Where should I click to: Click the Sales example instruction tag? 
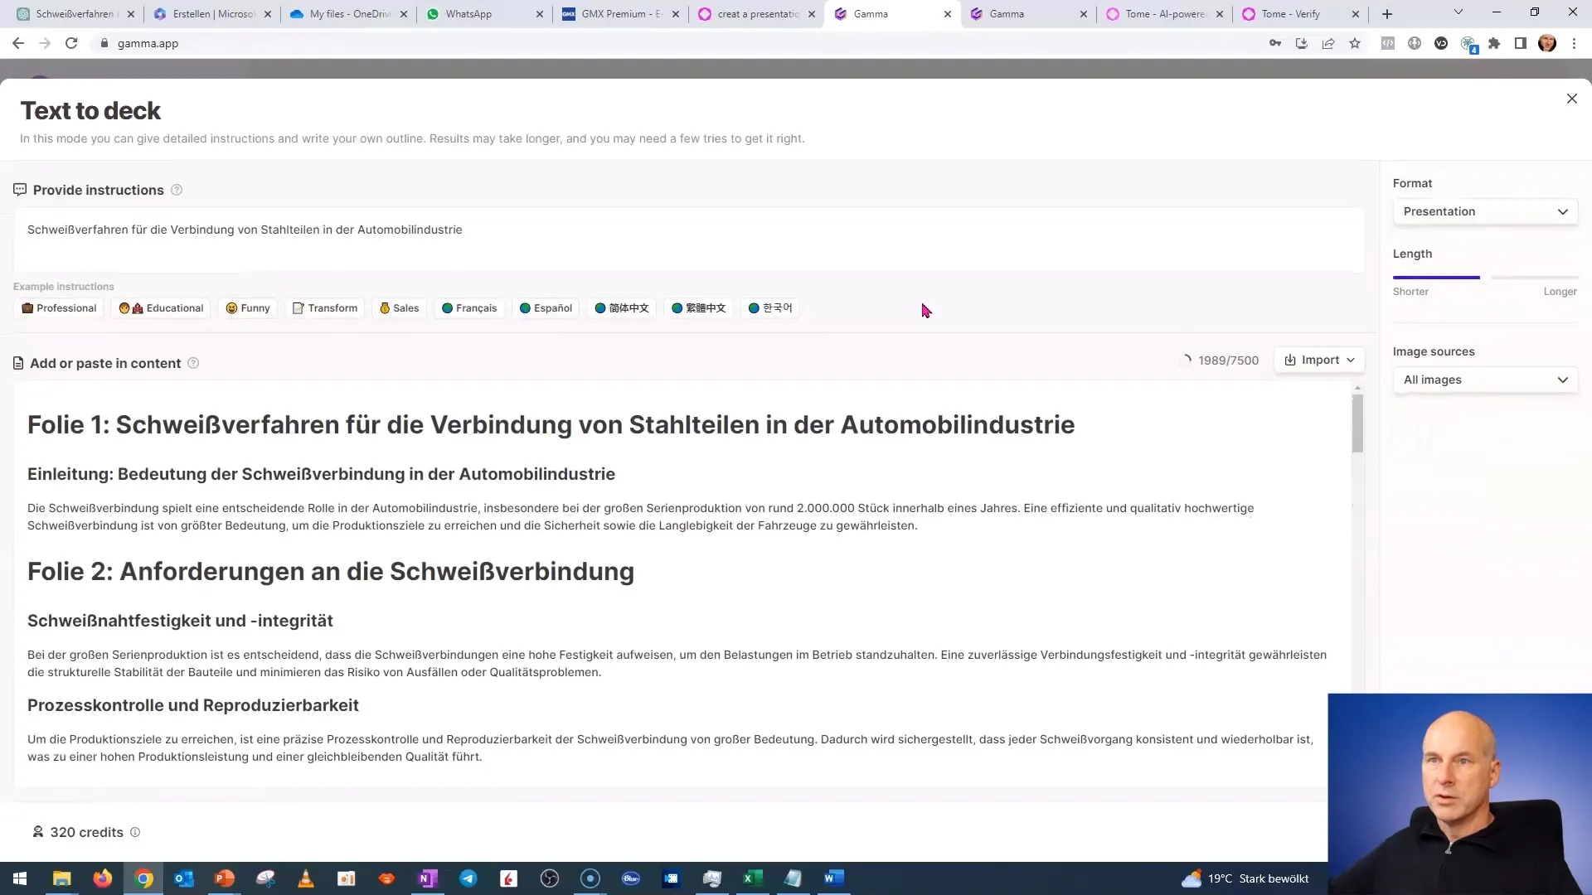coord(405,307)
